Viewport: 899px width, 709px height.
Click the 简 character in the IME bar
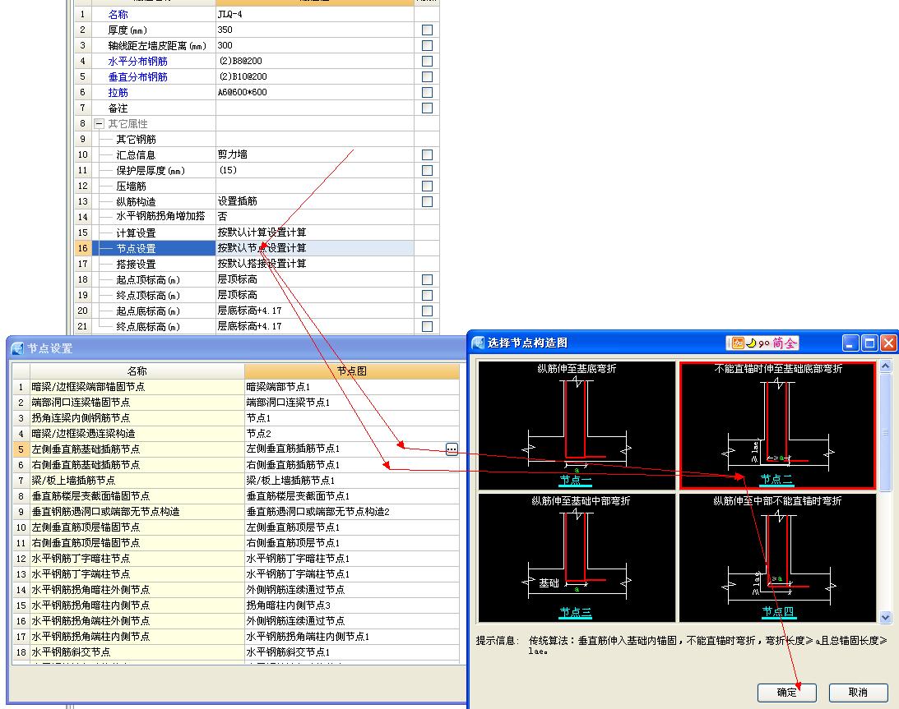click(x=778, y=343)
